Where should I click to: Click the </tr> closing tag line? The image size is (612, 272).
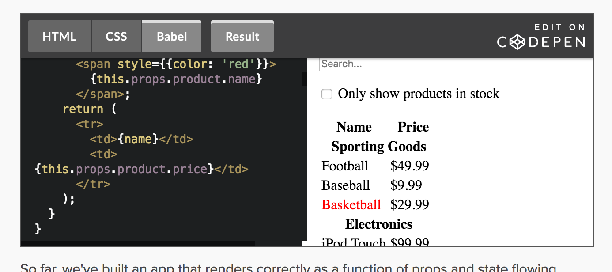[x=93, y=184]
